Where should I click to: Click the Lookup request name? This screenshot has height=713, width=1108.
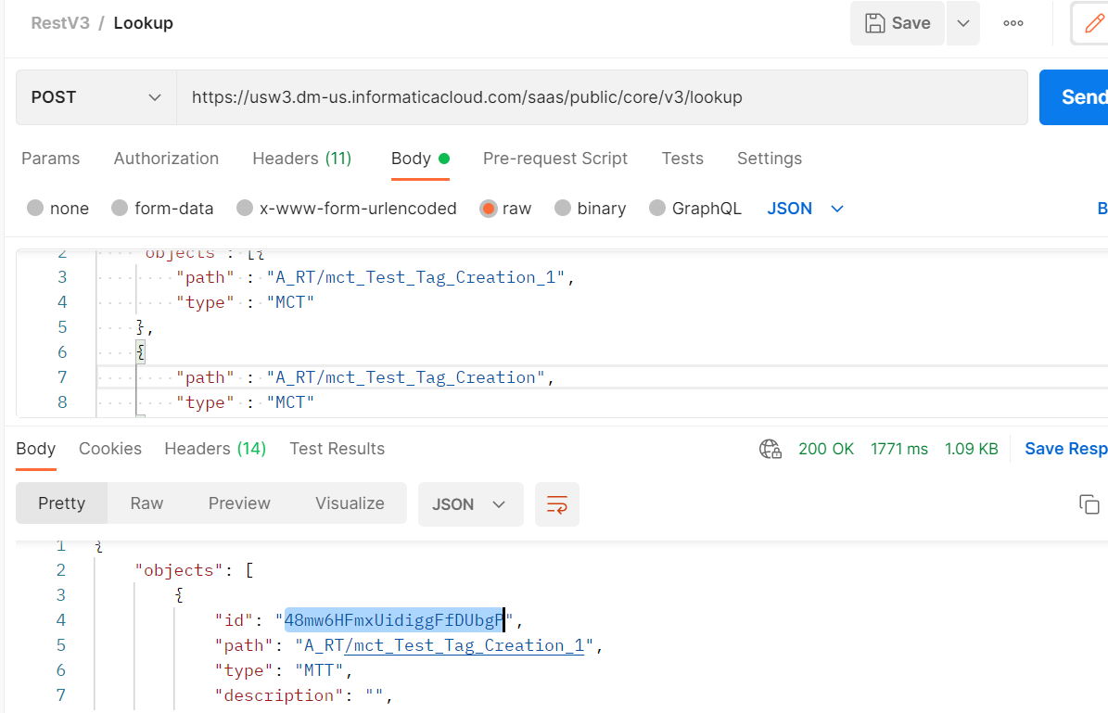point(144,23)
